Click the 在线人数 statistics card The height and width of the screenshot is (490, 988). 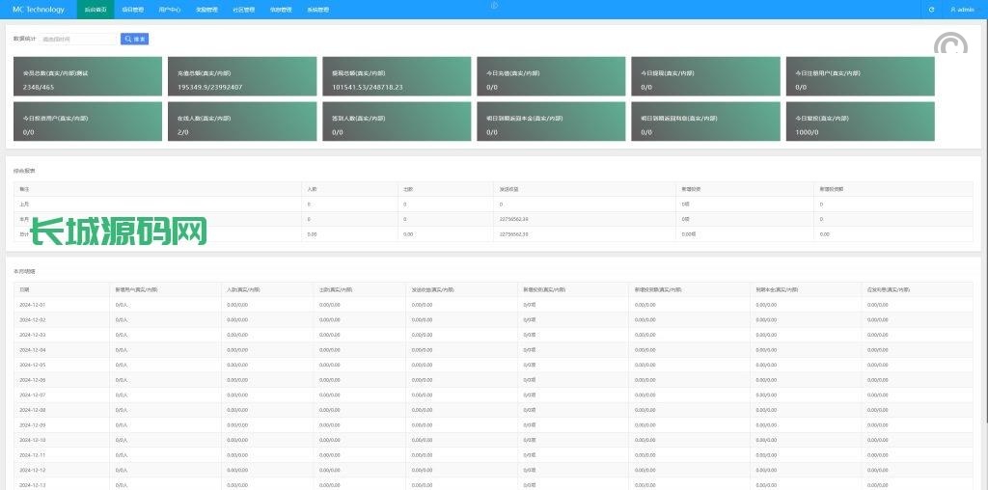pyautogui.click(x=242, y=122)
